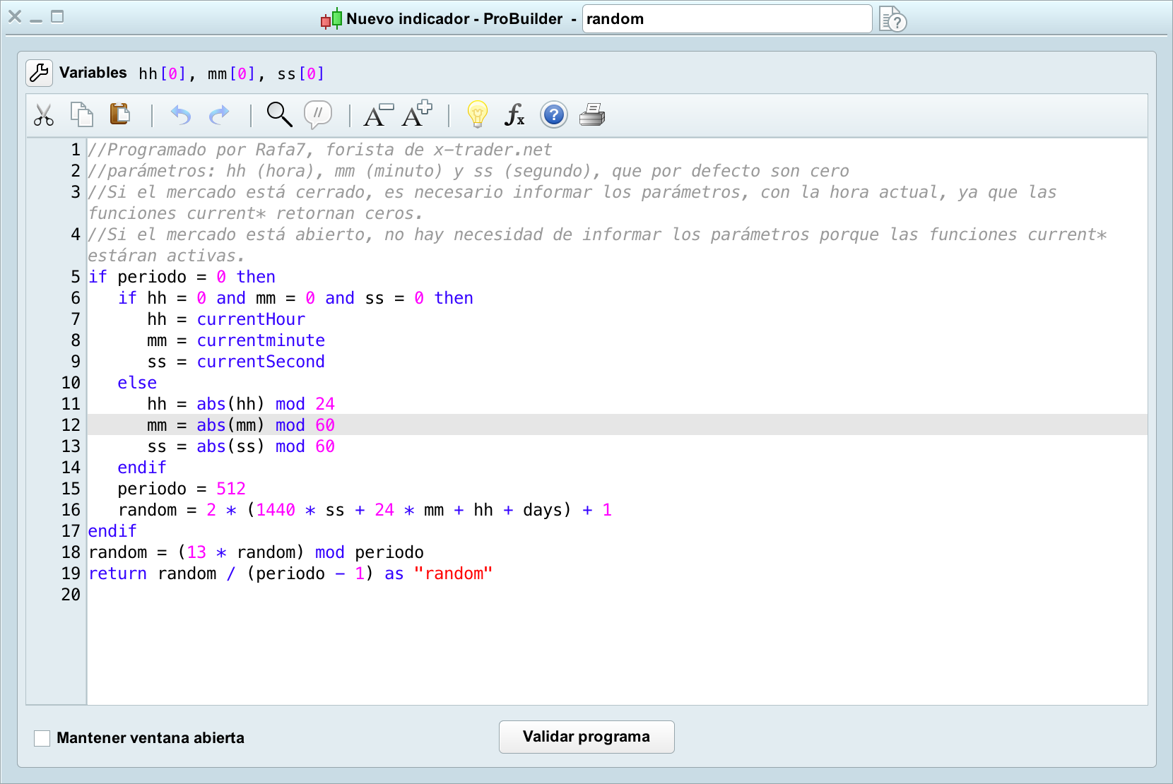Click the Paste clipboard icon
The width and height of the screenshot is (1173, 784).
[120, 114]
